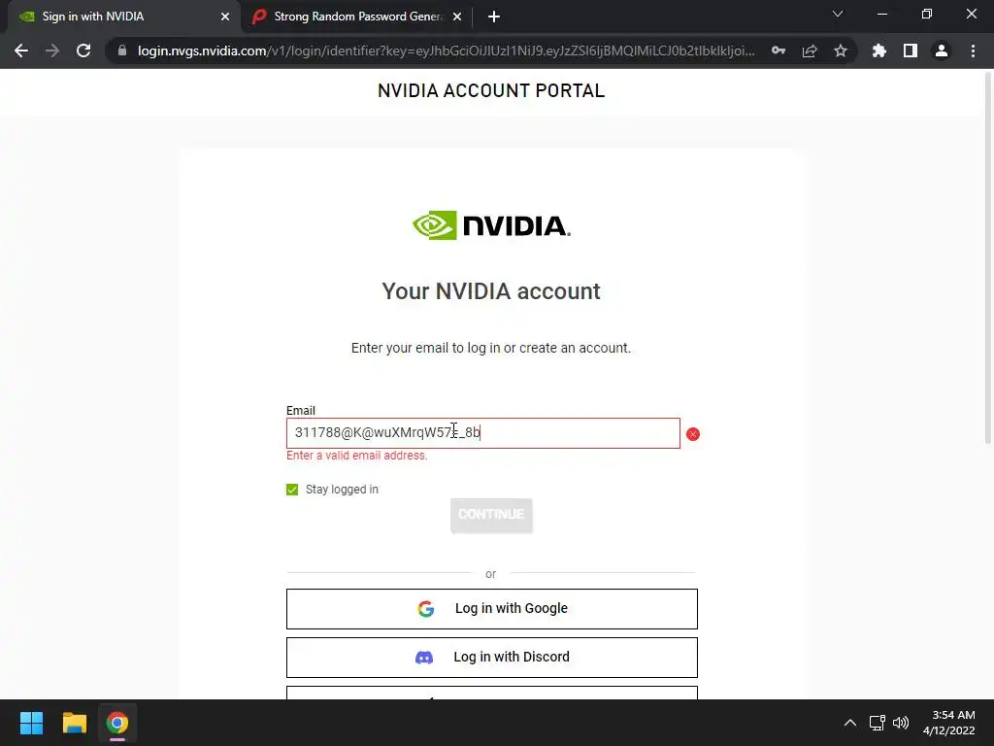Open the saved passwords key icon
This screenshot has width=994, height=746.
point(779,51)
